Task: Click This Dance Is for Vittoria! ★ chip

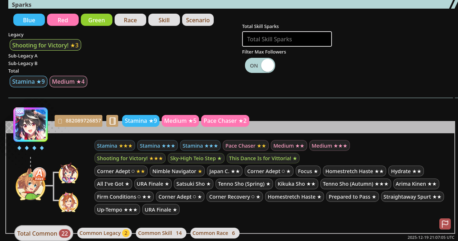Action: pos(263,158)
